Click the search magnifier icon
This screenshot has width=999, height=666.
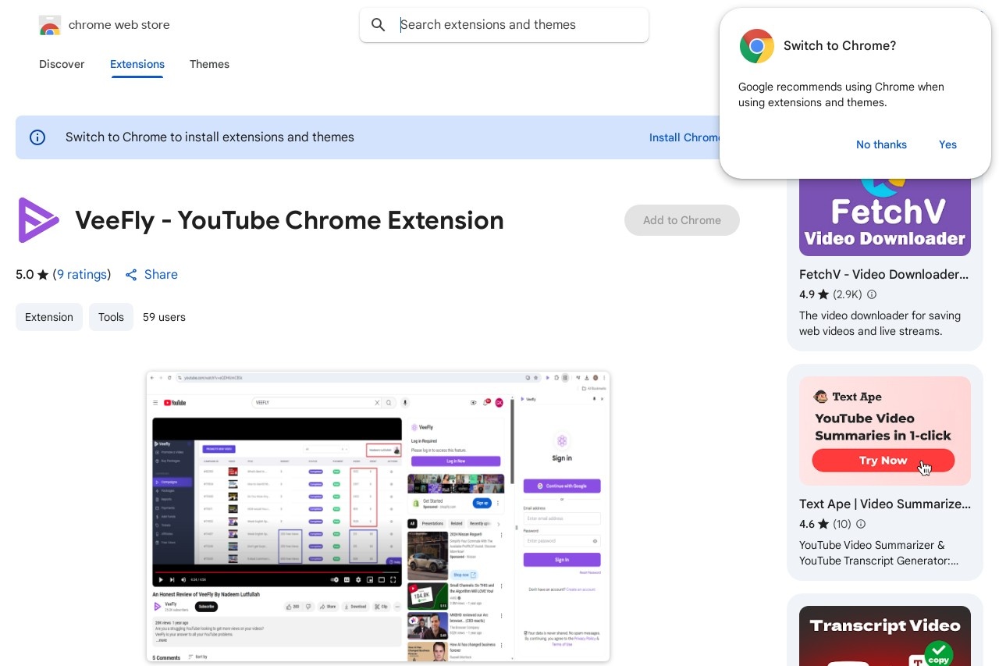pyautogui.click(x=379, y=25)
